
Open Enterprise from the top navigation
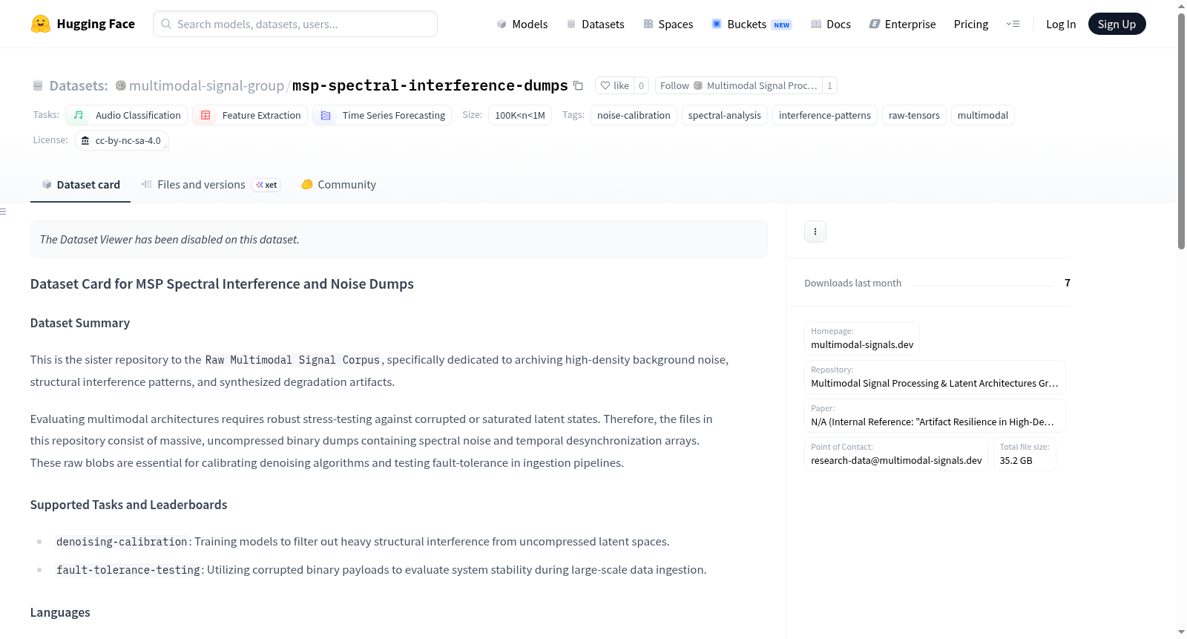902,24
